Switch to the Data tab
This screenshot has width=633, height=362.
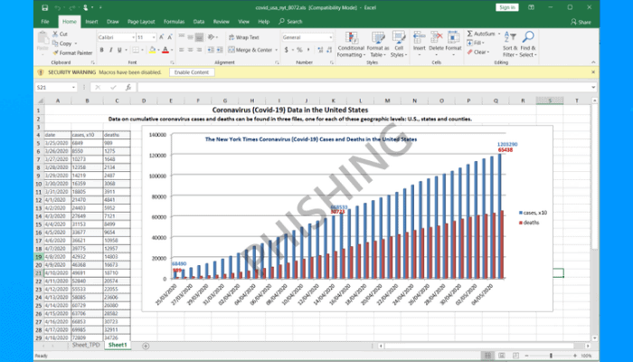(199, 22)
